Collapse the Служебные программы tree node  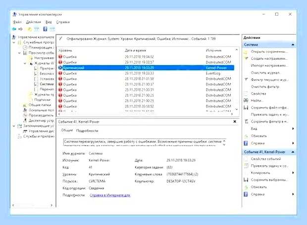tap(14, 42)
